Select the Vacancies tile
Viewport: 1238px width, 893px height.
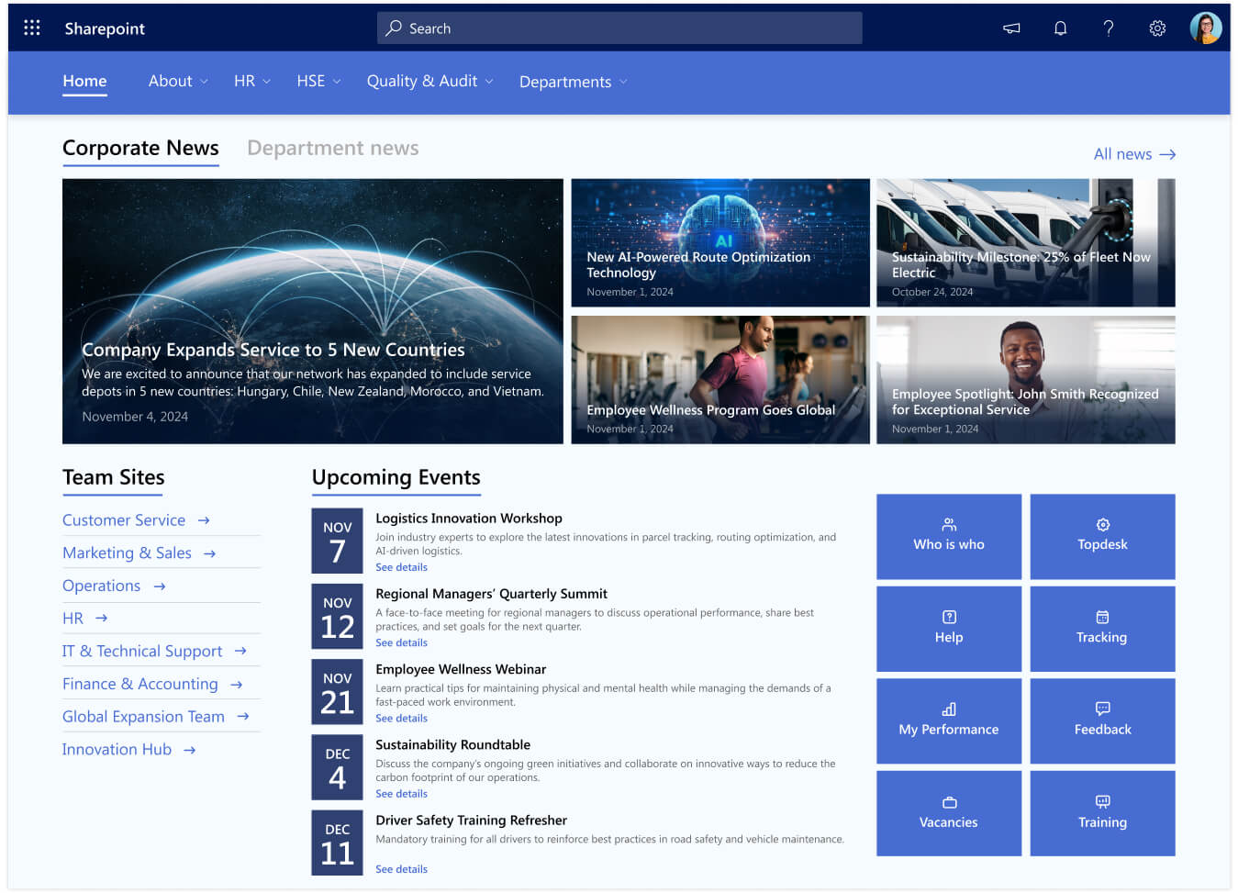click(949, 813)
